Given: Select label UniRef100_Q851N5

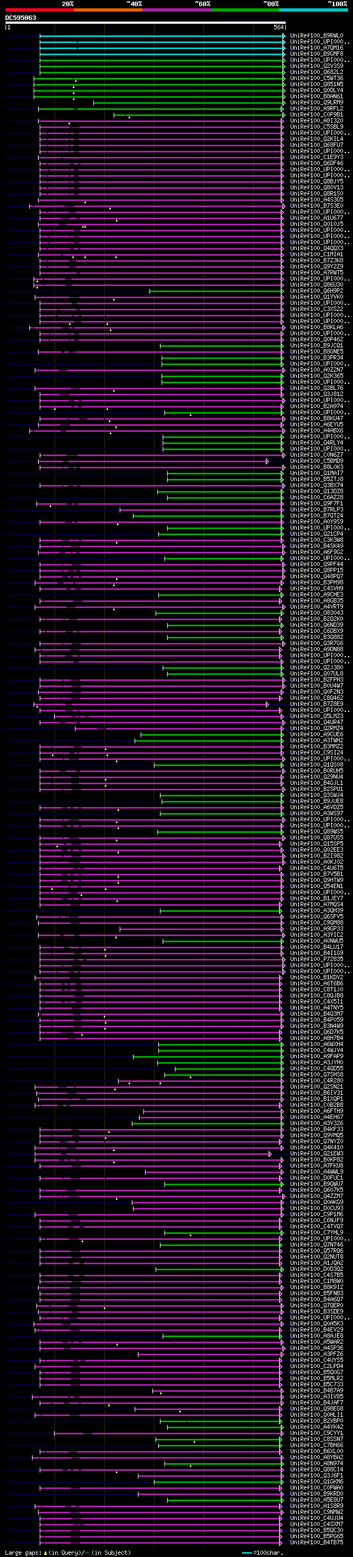Looking at the screenshot, I should point(317,84).
